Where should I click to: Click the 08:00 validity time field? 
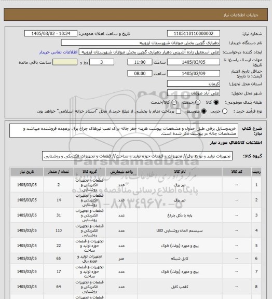[140, 73]
